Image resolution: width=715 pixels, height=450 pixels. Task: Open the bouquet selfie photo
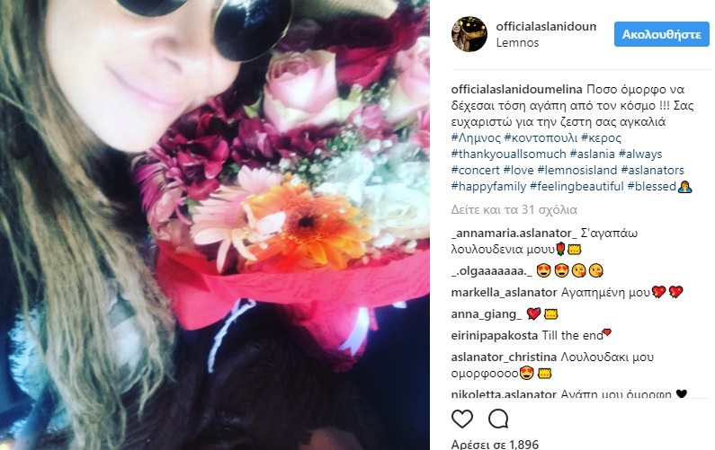(215, 225)
